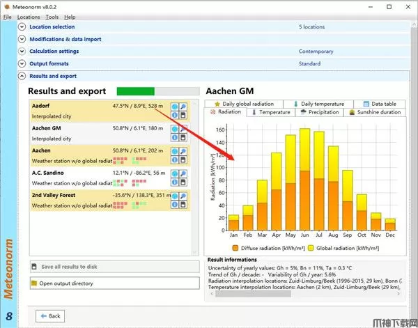
Task: Click the globe icon for A.C. Sandino
Action: 176,173
